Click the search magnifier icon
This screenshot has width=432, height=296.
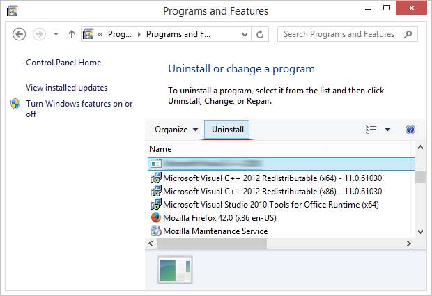pyautogui.click(x=408, y=34)
